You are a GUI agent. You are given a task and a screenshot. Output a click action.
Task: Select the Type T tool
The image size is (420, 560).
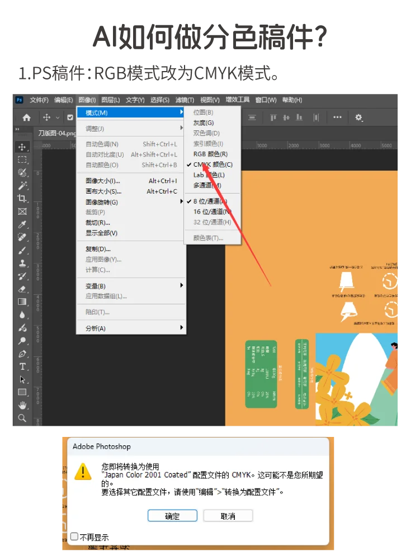pyautogui.click(x=22, y=366)
